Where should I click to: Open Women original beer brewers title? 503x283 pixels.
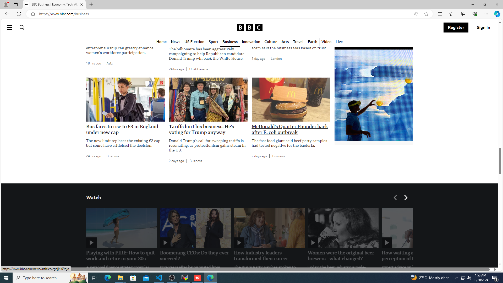tap(341, 256)
